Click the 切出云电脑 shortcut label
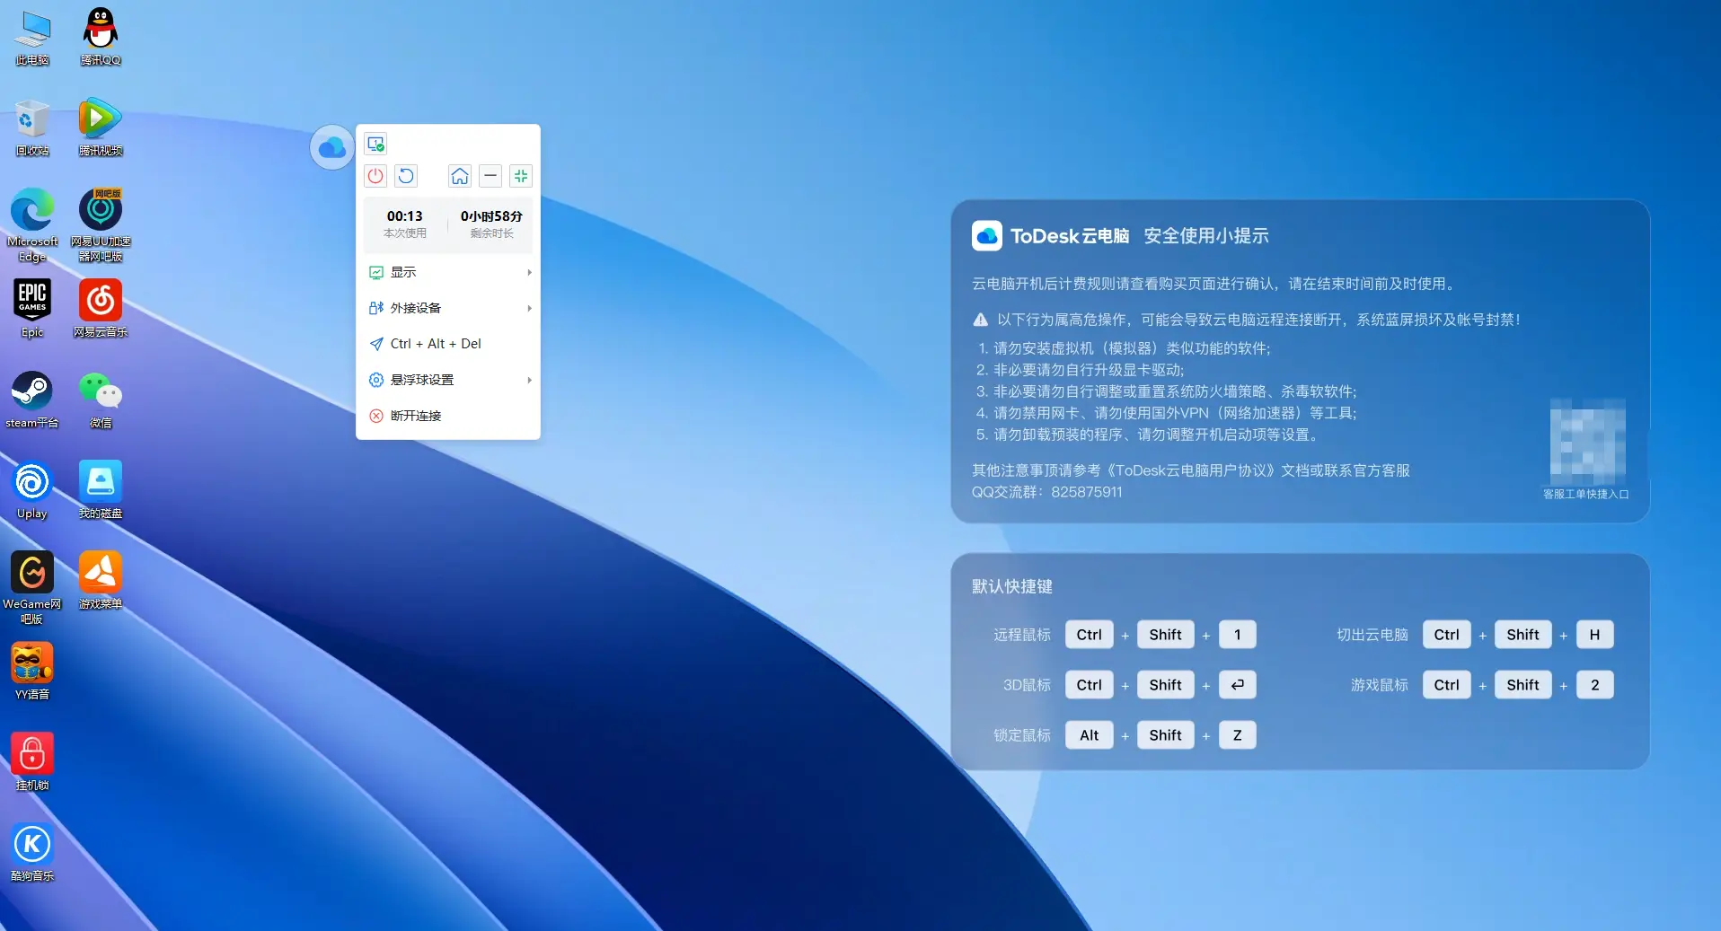 [x=1372, y=635]
